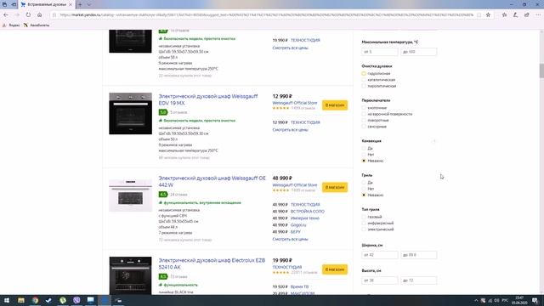Click the Яндекс bookmark in favorites bar
This screenshot has height=306, width=544.
(11, 25)
